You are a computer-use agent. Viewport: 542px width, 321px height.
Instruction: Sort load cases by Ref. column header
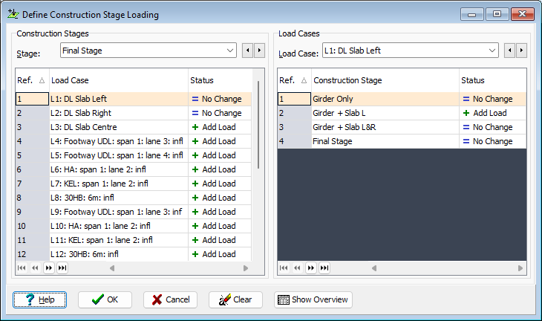[32, 80]
